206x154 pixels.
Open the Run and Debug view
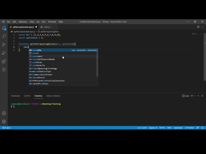(x=4, y=53)
